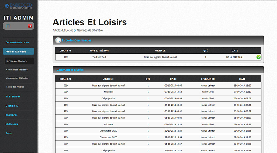Expand the Chambres section
Viewport: 277px width, 153px height.
pyautogui.click(x=11, y=115)
